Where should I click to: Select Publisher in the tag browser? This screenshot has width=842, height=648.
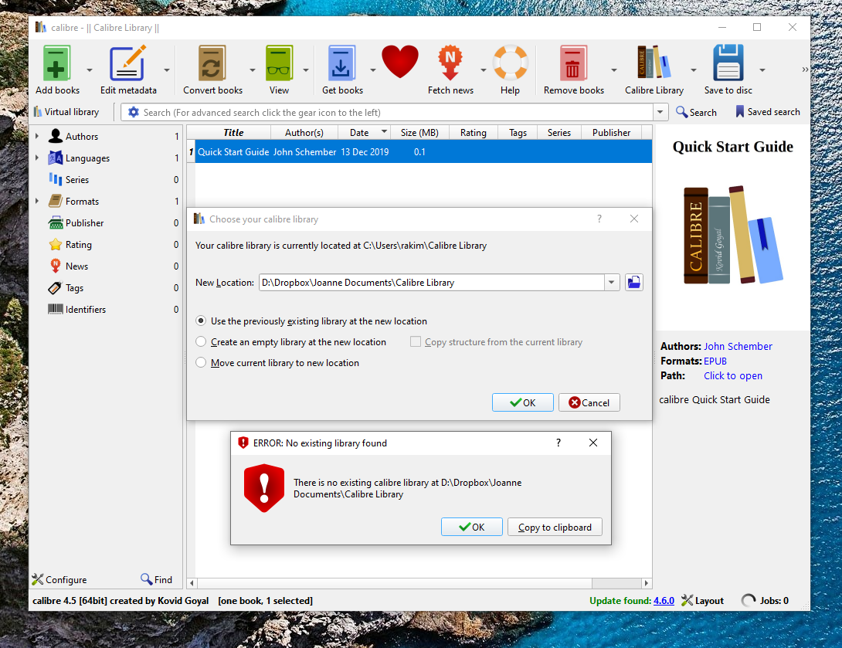(x=84, y=222)
